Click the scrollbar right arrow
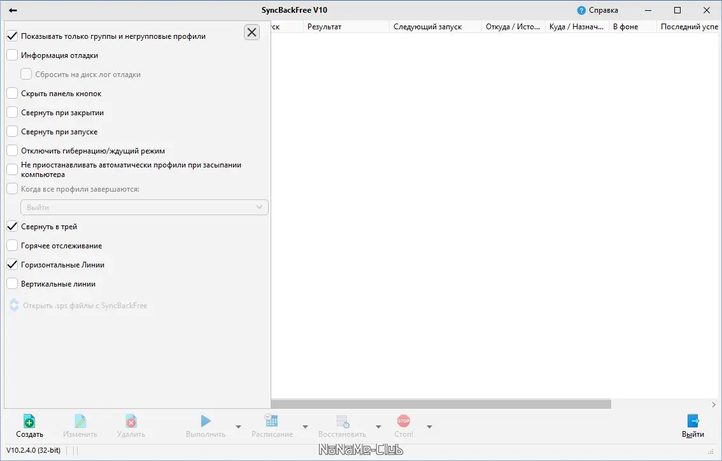722x461 pixels. [714, 404]
